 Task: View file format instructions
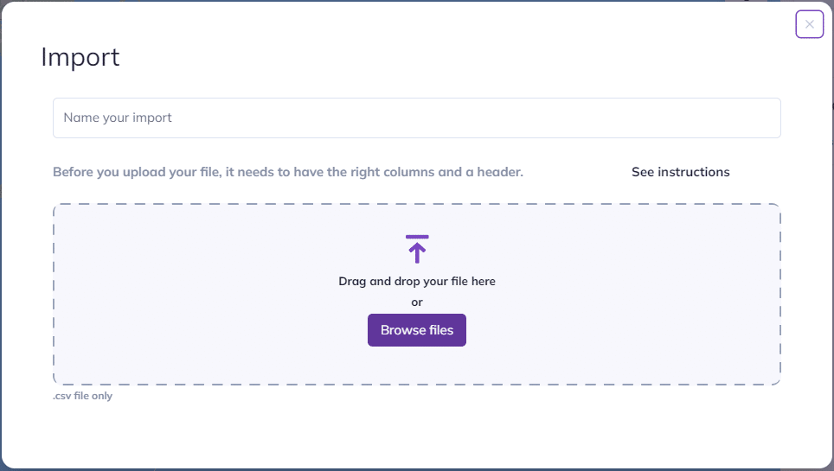(680, 172)
